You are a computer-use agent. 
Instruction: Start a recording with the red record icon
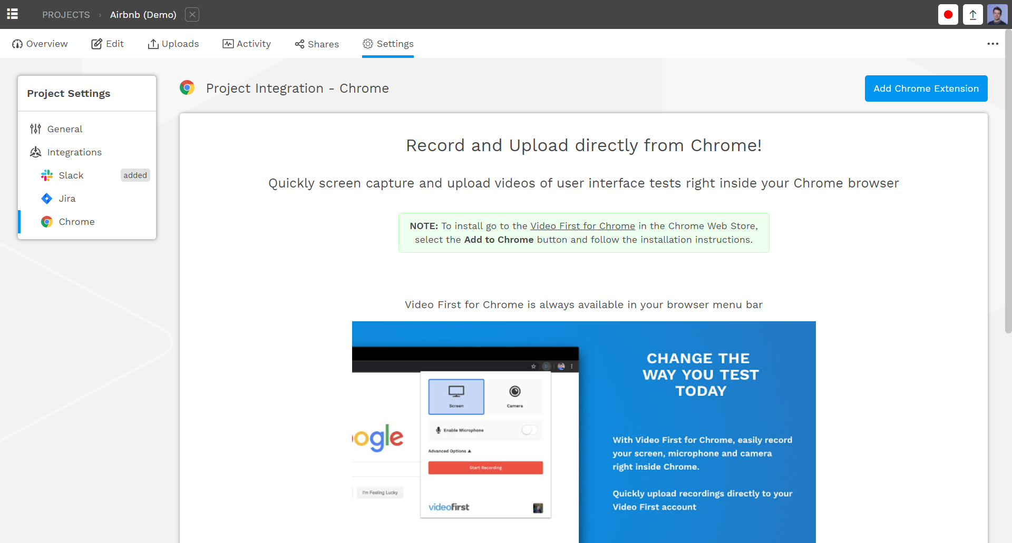coord(948,14)
